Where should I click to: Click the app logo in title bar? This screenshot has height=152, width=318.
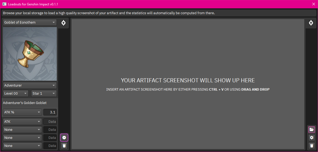[x=5, y=4]
